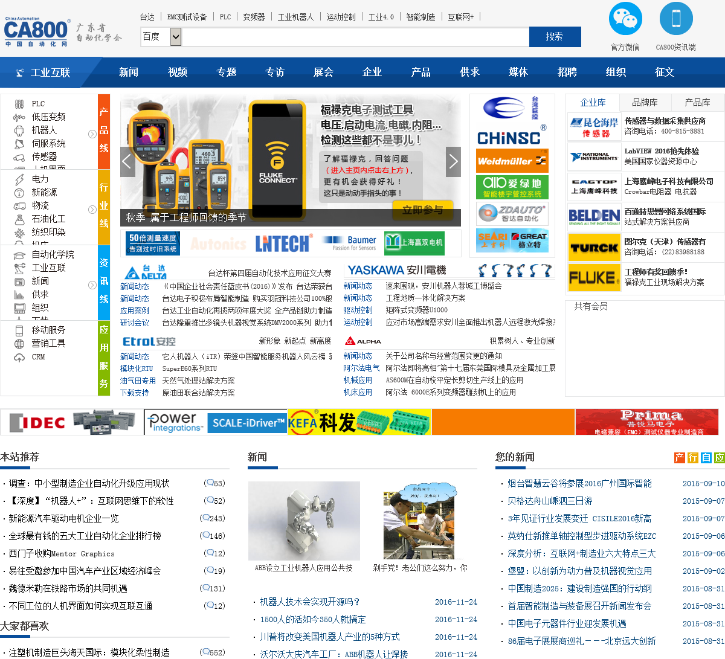
Task: Click the 纺织印染 pattern icon
Action: click(19, 233)
